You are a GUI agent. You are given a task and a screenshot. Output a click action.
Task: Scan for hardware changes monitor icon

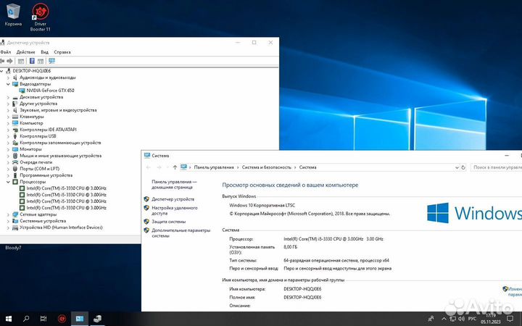click(x=51, y=61)
